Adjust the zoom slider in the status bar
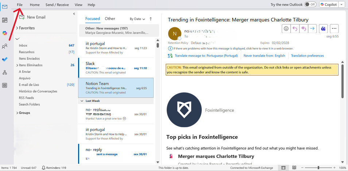 pyautogui.click(x=318, y=168)
